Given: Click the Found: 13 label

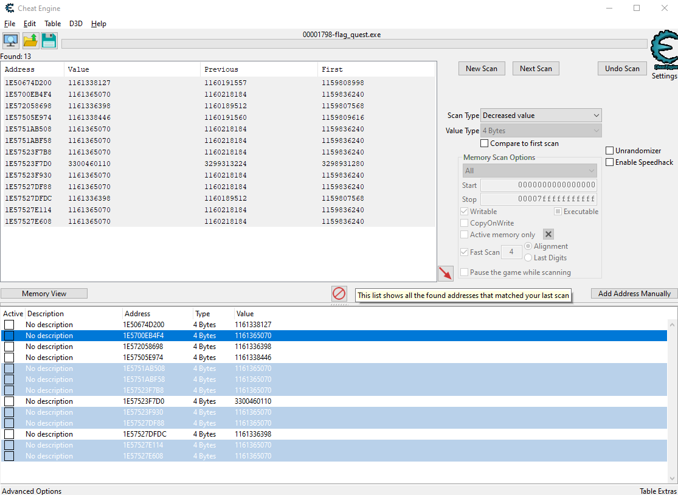Looking at the screenshot, I should 16,56.
